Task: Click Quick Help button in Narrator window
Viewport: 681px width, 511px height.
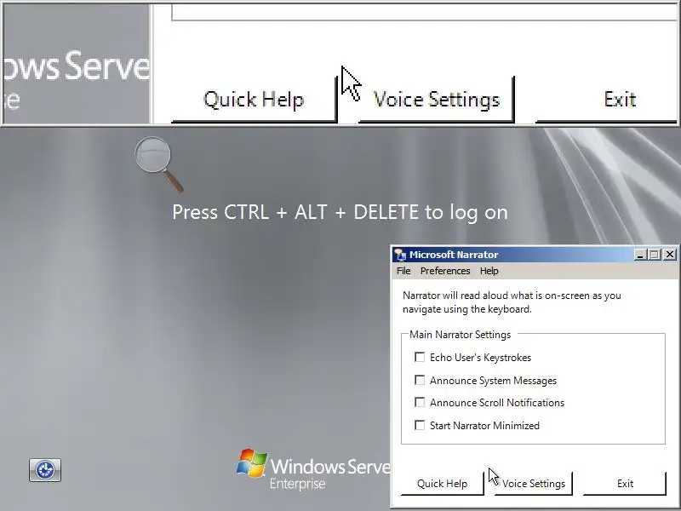Action: pos(442,484)
